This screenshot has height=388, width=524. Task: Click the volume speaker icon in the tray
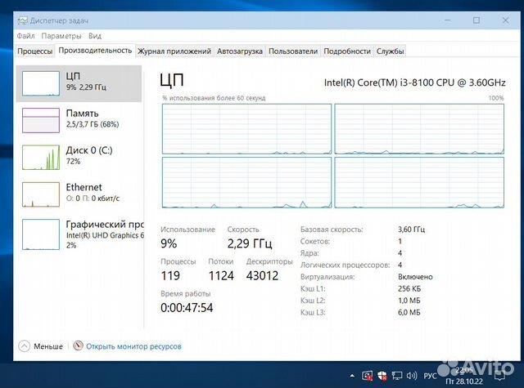(412, 376)
